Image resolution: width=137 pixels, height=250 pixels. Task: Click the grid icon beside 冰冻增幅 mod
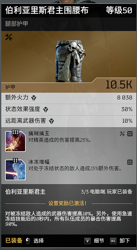tap(130, 162)
